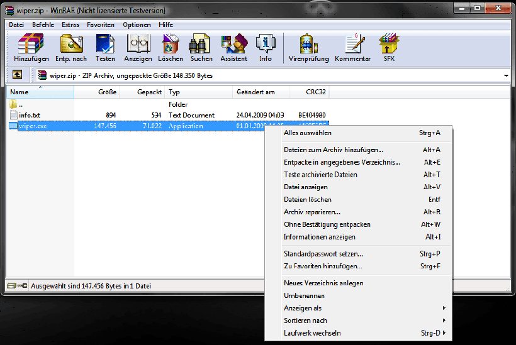Click the WinRAR title bar icon

click(9, 10)
